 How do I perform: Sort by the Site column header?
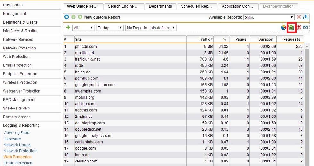click(130, 39)
